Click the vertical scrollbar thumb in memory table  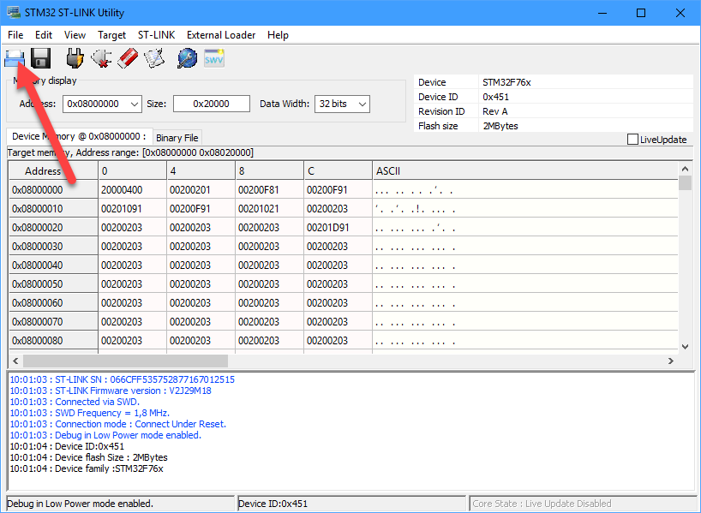[685, 183]
